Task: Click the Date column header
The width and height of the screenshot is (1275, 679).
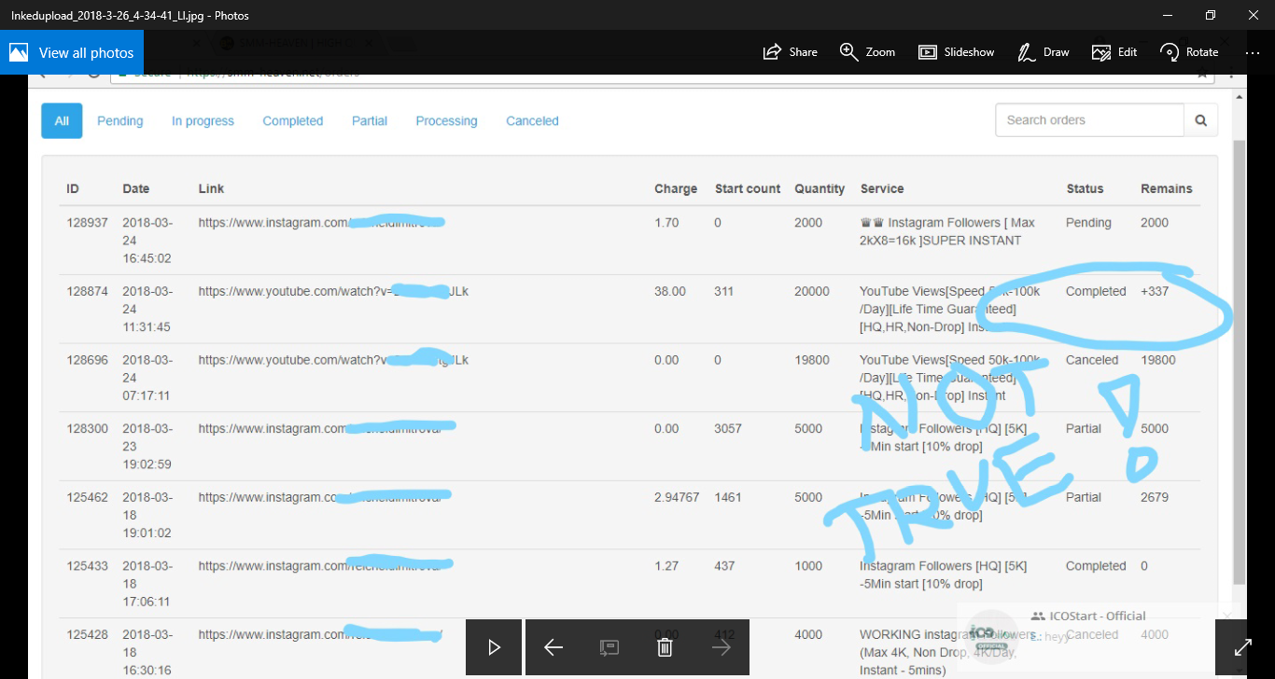Action: pos(136,188)
